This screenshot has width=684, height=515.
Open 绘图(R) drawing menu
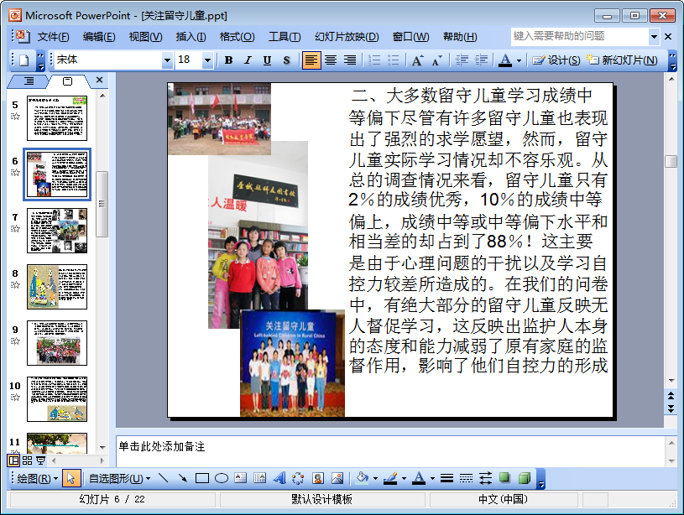click(x=38, y=478)
